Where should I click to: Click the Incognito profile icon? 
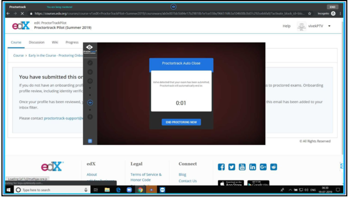click(333, 14)
